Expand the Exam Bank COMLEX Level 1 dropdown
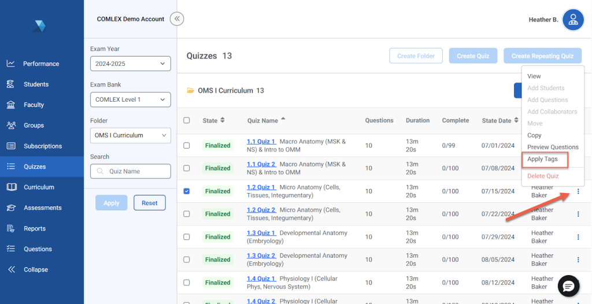 click(130, 99)
